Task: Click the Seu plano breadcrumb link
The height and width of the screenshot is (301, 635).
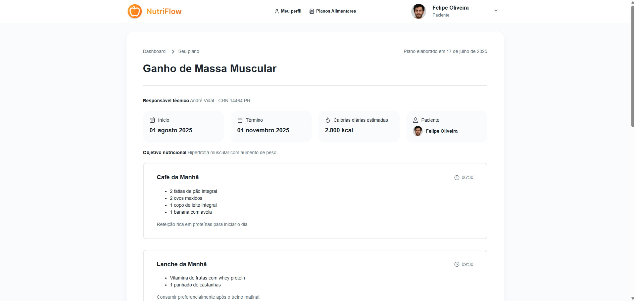Action: [x=188, y=51]
